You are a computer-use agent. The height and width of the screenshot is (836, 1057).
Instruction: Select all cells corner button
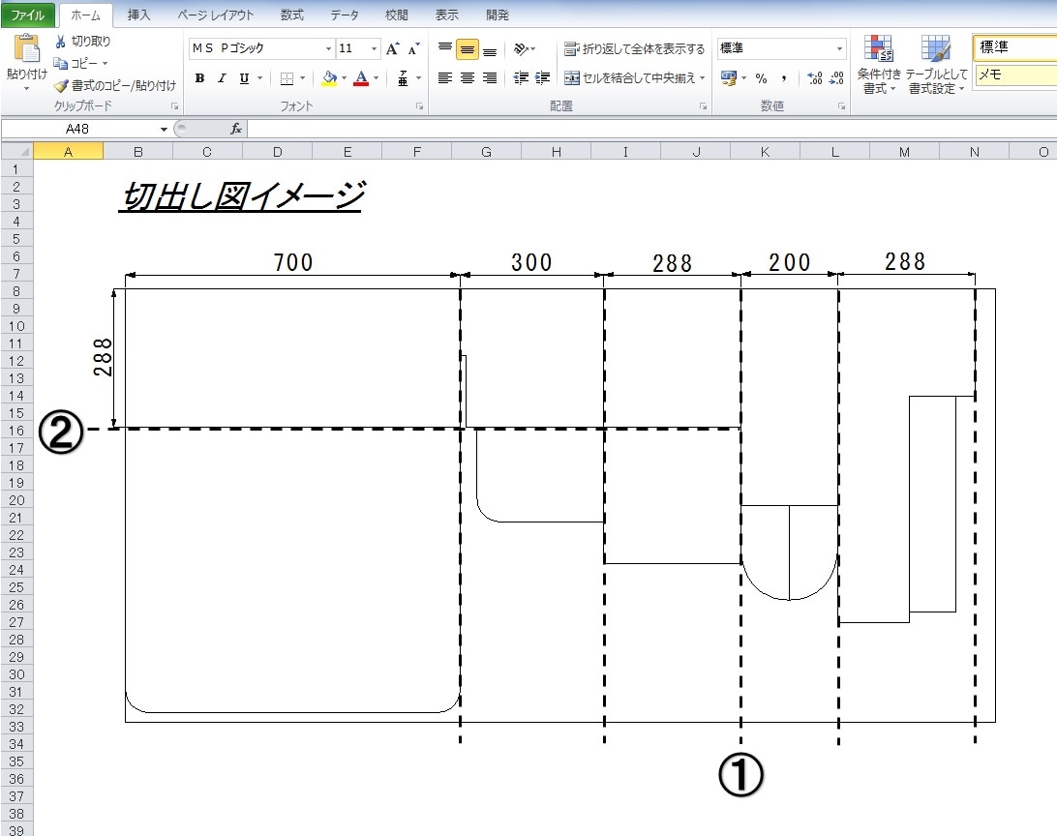pyautogui.click(x=16, y=152)
